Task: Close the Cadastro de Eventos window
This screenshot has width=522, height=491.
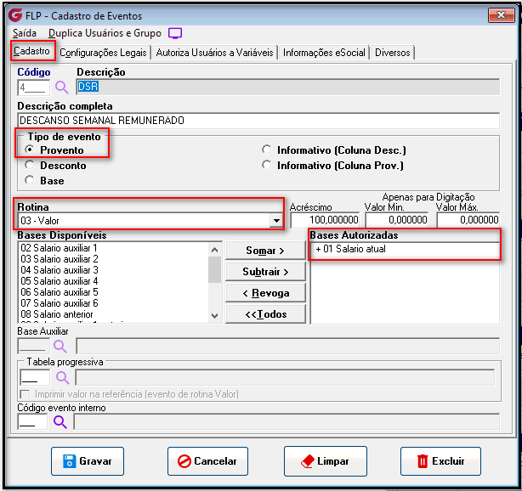Action: [x=501, y=15]
